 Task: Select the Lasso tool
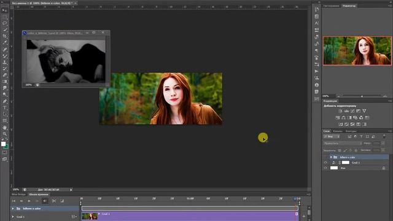[4, 23]
